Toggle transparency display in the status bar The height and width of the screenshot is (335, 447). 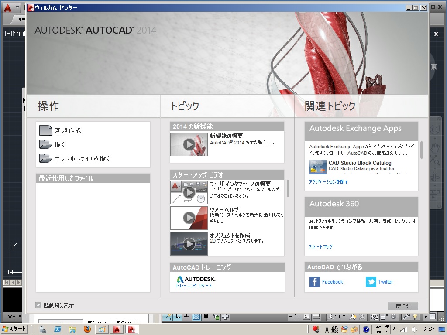click(x=196, y=317)
